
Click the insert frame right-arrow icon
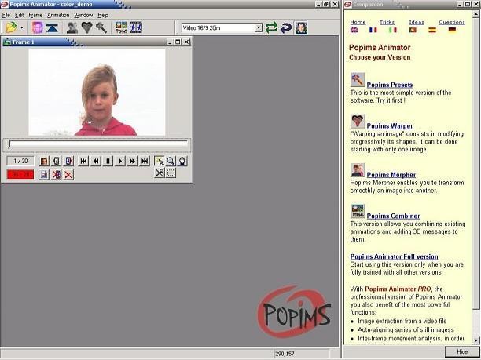[68, 161]
